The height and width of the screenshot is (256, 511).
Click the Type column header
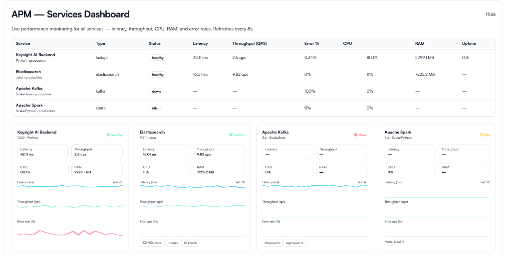100,43
